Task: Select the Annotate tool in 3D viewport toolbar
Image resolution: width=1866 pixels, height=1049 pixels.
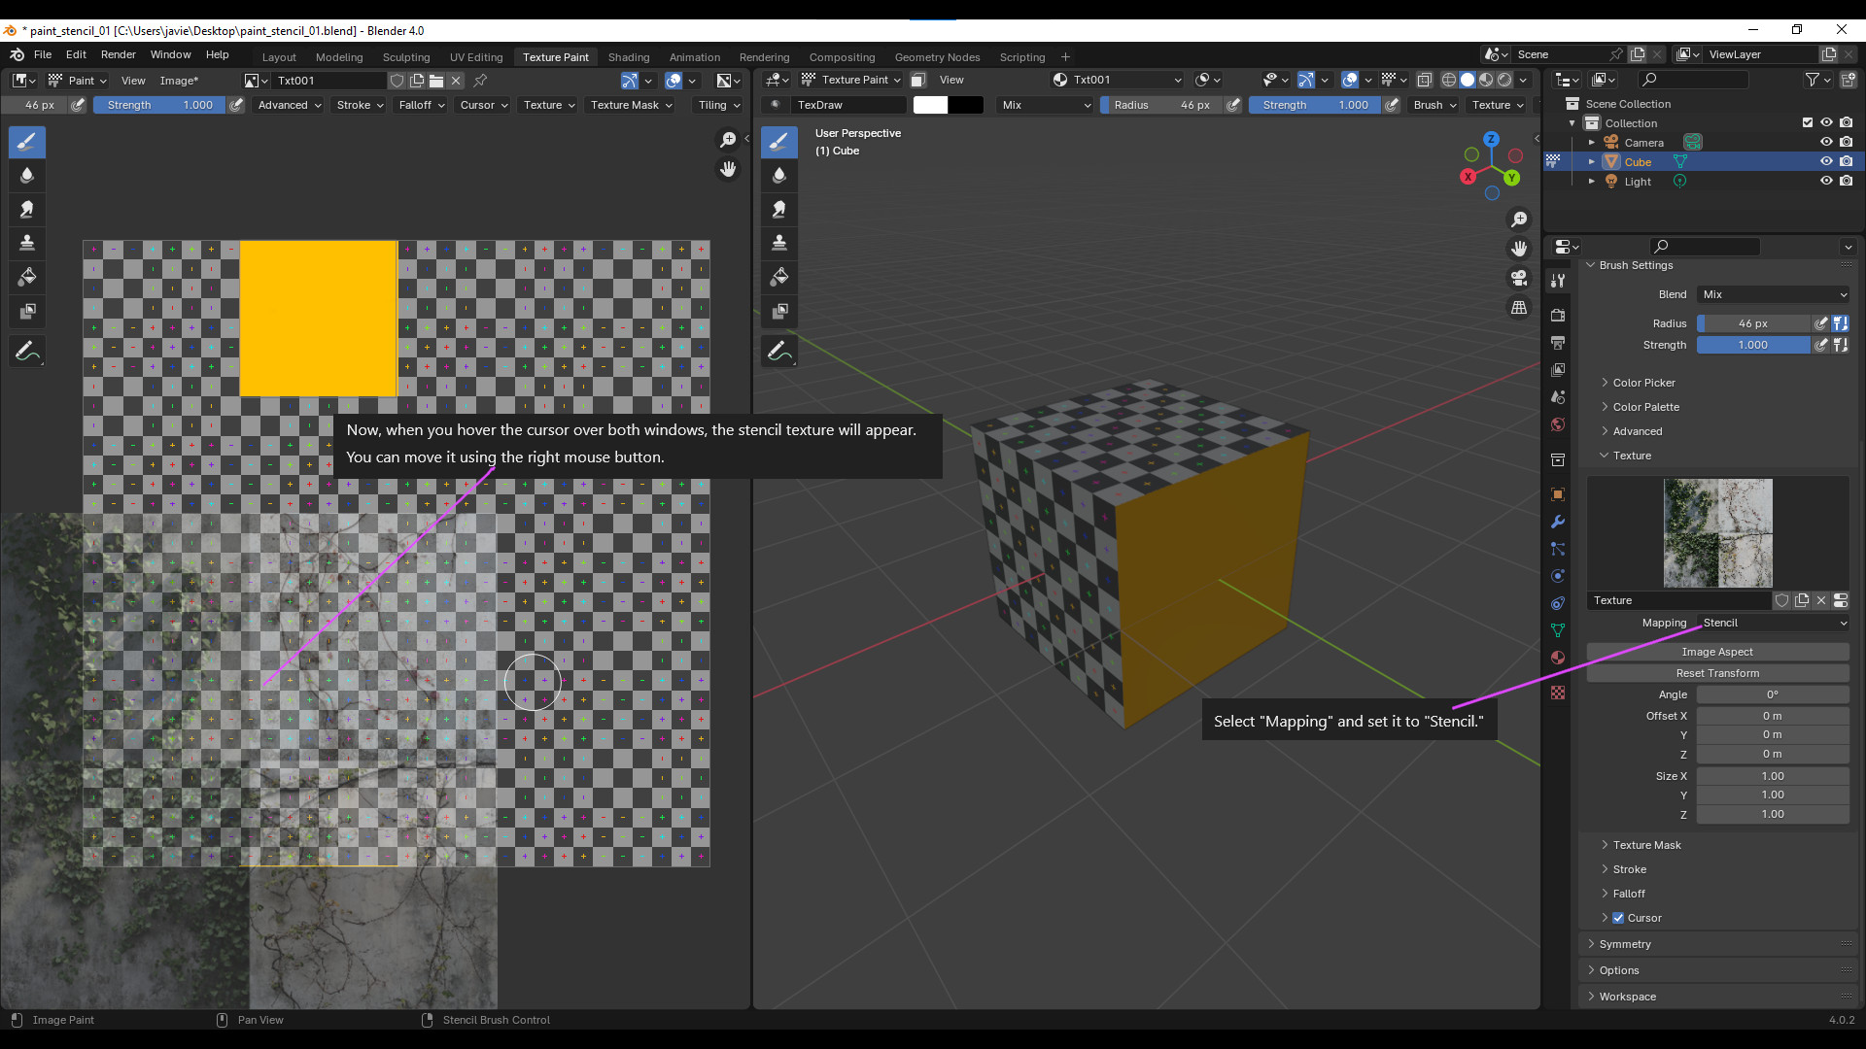Action: click(779, 352)
